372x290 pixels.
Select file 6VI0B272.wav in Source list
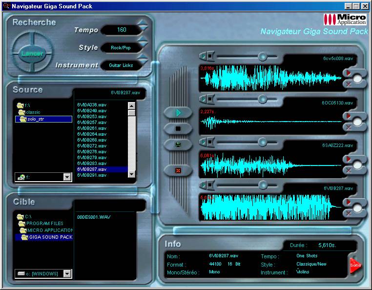[92, 146]
